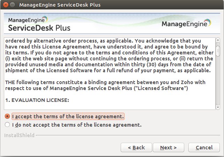Grab the license text scrollbar thumb
This screenshot has height=157, width=224.
click(x=218, y=51)
